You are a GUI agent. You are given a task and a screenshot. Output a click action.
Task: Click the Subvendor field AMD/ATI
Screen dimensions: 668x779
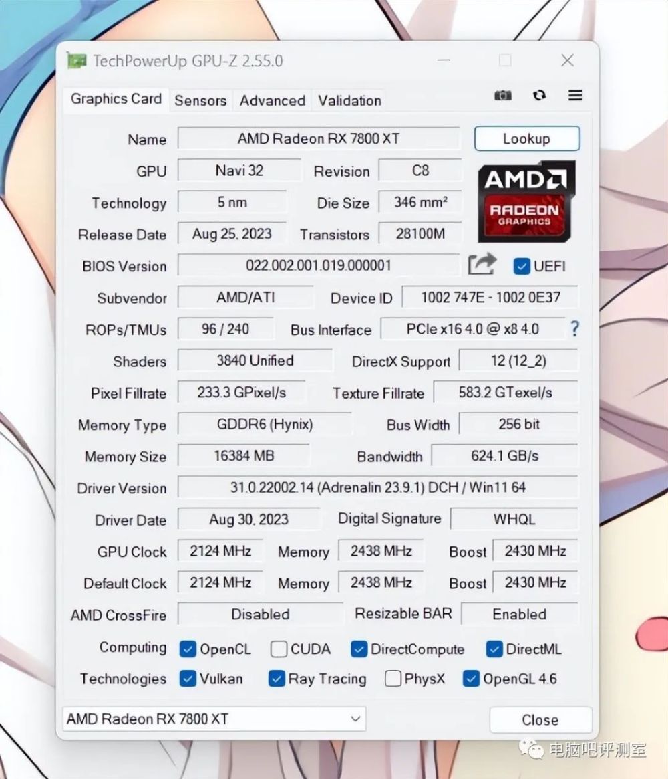(246, 297)
